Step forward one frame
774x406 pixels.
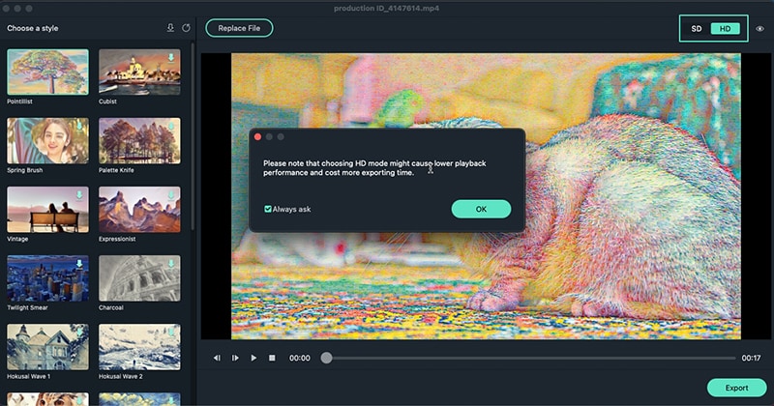coord(235,358)
